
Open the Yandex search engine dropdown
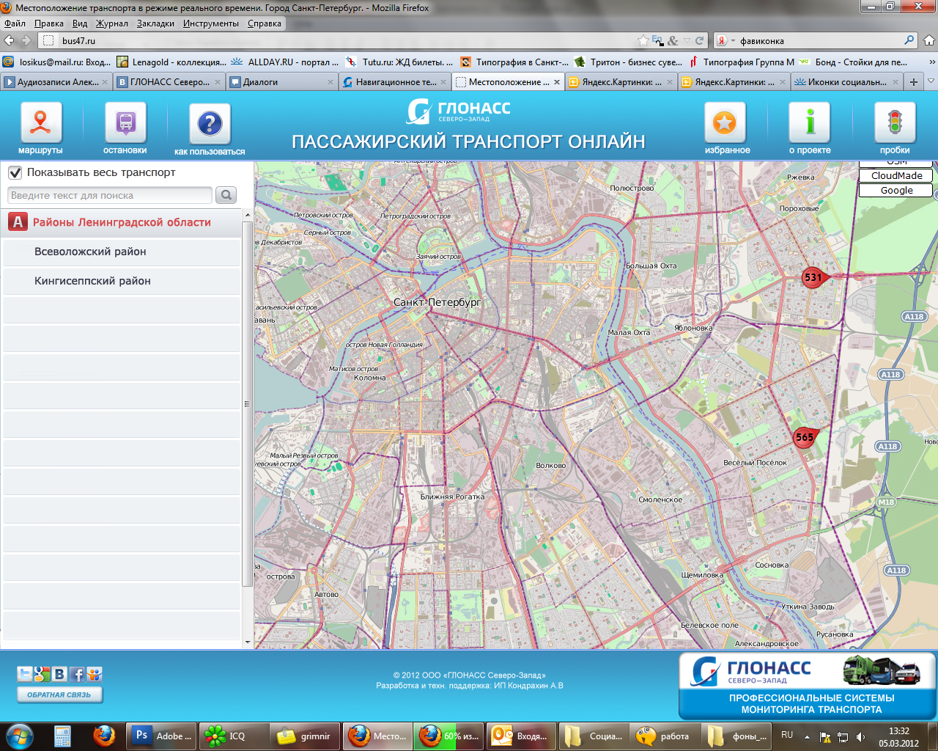pyautogui.click(x=725, y=41)
